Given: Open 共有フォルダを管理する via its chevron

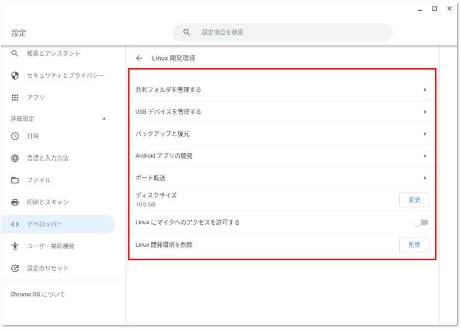Looking at the screenshot, I should (x=424, y=90).
